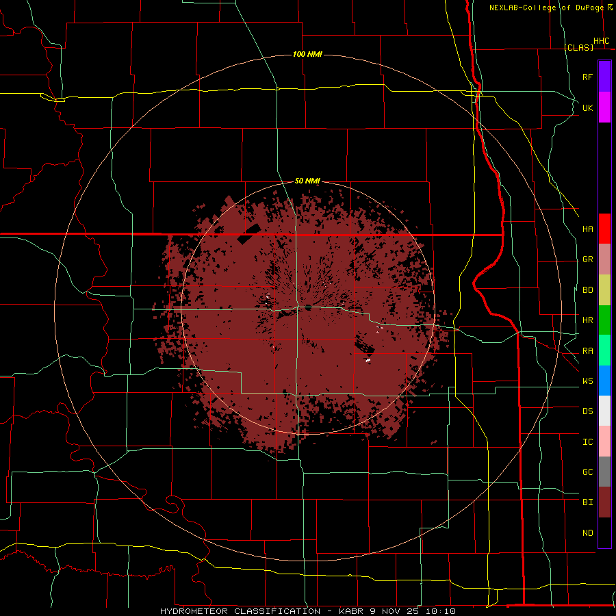Click the HR green legend color block
This screenshot has width=616, height=616.
point(604,320)
